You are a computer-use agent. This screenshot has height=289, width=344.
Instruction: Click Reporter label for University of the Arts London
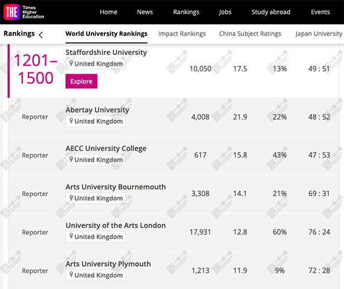coord(35,232)
